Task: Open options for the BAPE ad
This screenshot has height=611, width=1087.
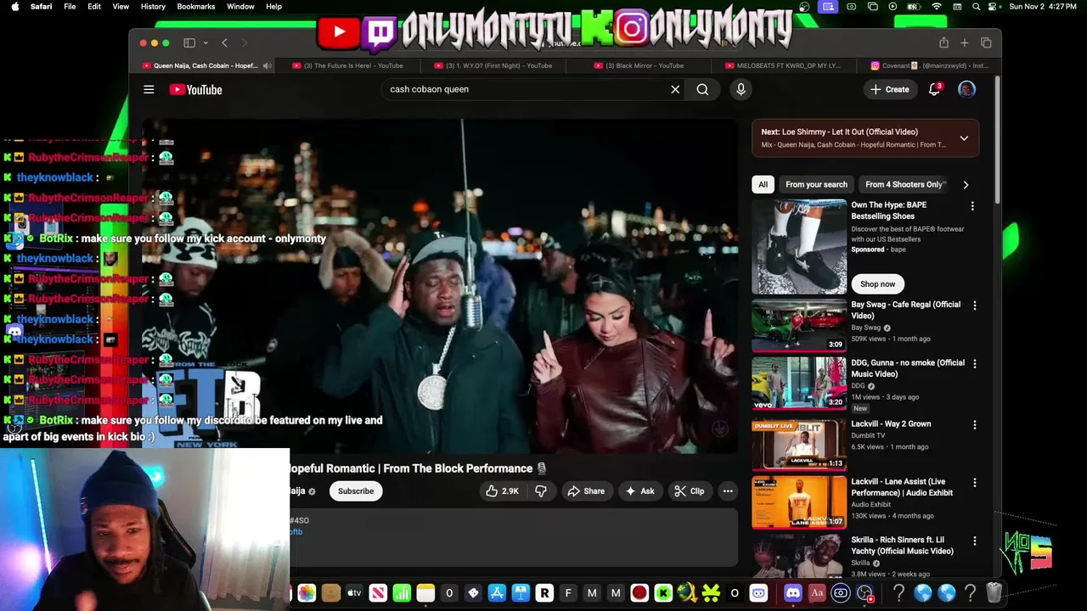Action: click(972, 205)
